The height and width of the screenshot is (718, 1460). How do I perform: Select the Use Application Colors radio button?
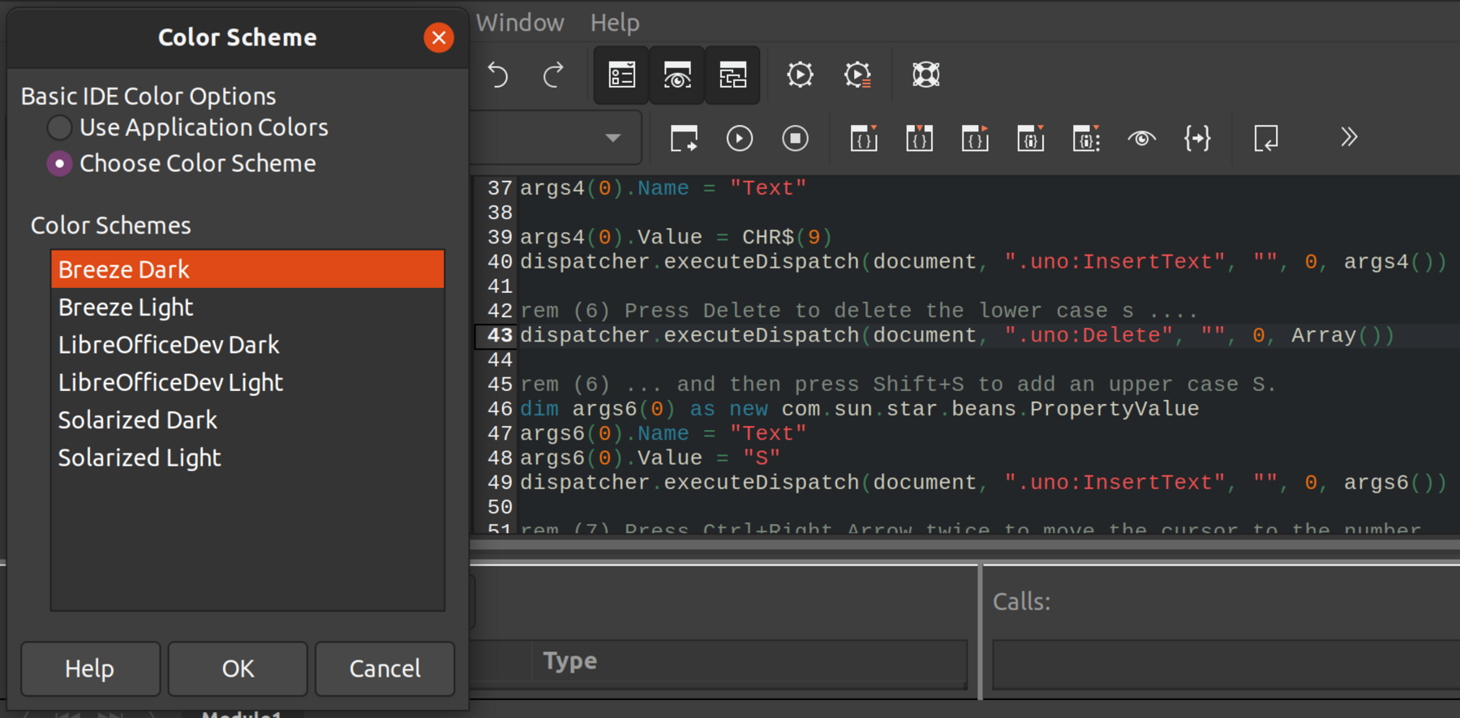click(x=59, y=127)
